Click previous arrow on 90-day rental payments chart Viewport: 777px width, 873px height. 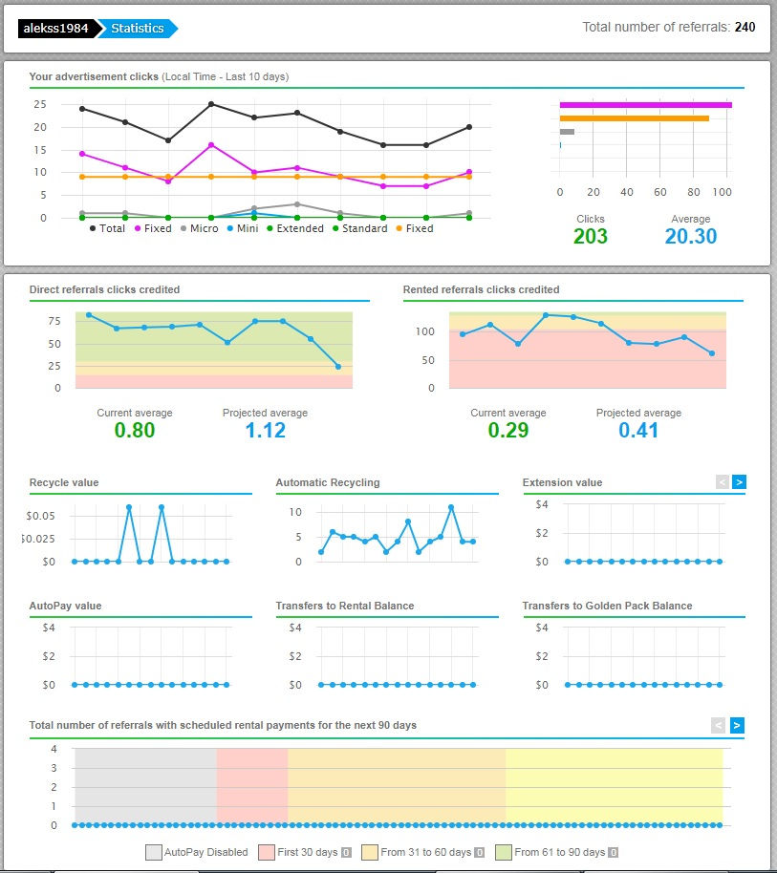(719, 726)
